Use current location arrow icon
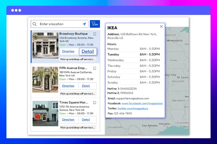217x144 pixels. point(84,24)
